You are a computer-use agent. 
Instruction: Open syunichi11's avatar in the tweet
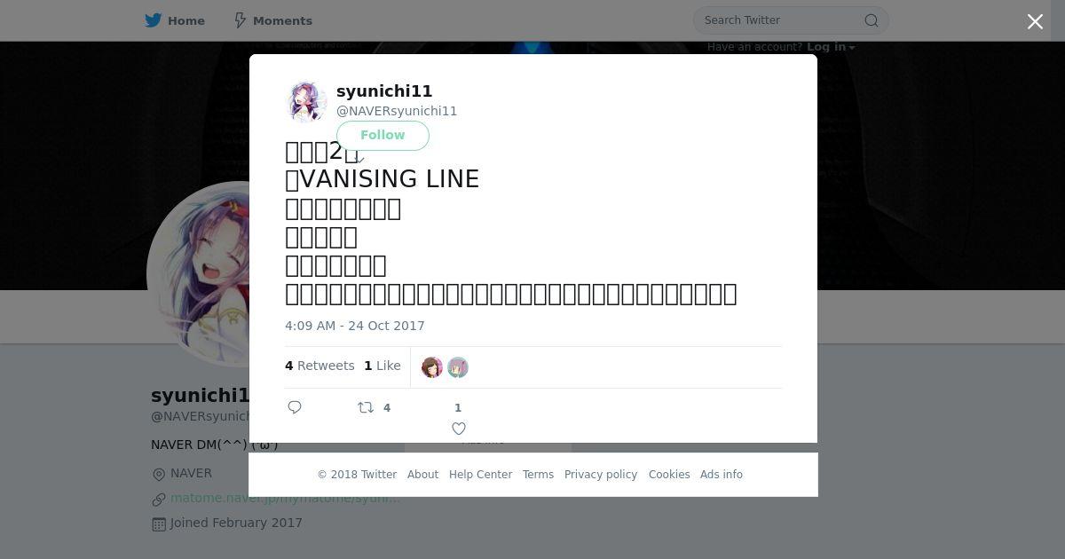pyautogui.click(x=307, y=101)
